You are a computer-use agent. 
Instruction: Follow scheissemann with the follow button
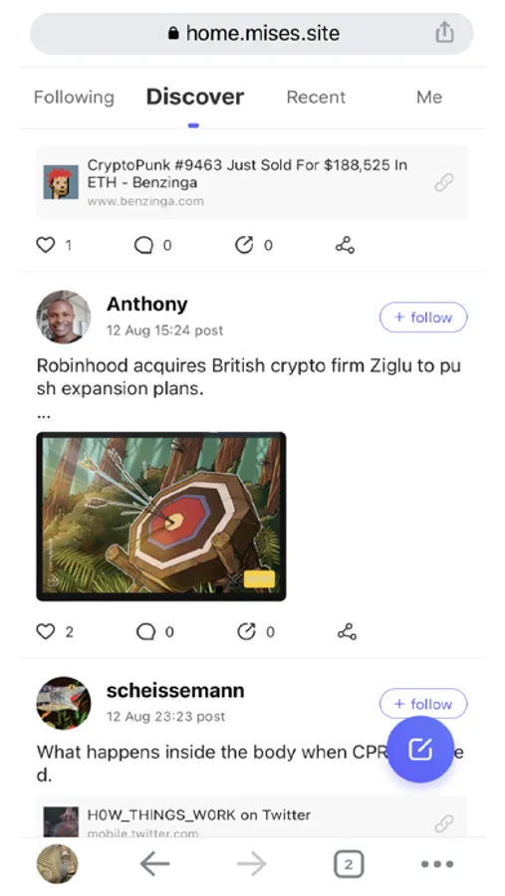point(423,703)
